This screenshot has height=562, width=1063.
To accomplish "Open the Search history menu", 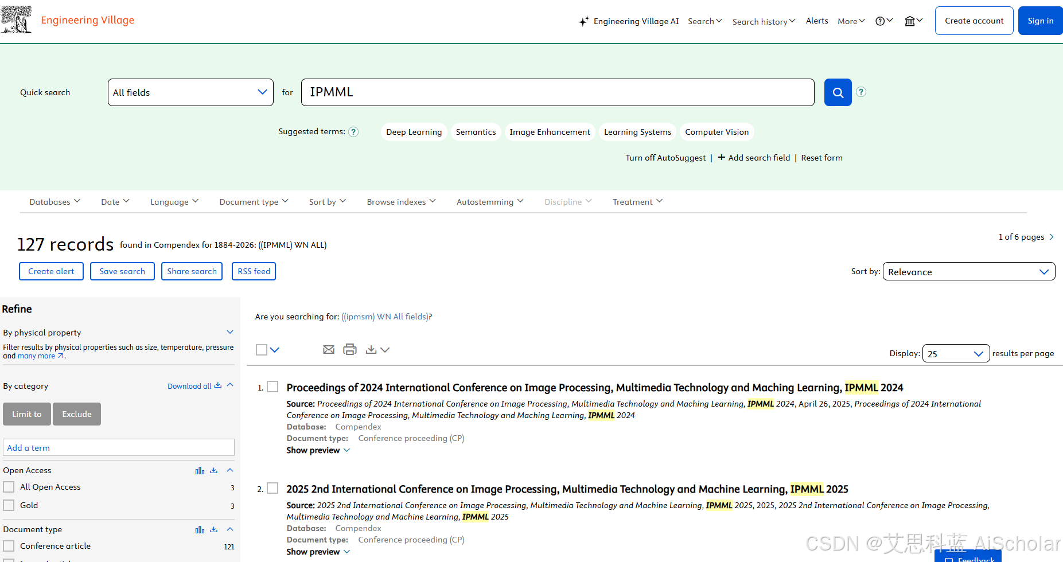I will [764, 21].
